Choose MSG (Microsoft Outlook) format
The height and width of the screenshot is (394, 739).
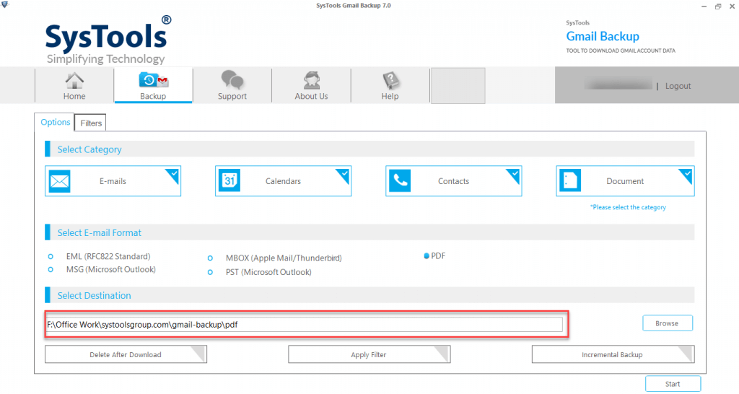[51, 270]
